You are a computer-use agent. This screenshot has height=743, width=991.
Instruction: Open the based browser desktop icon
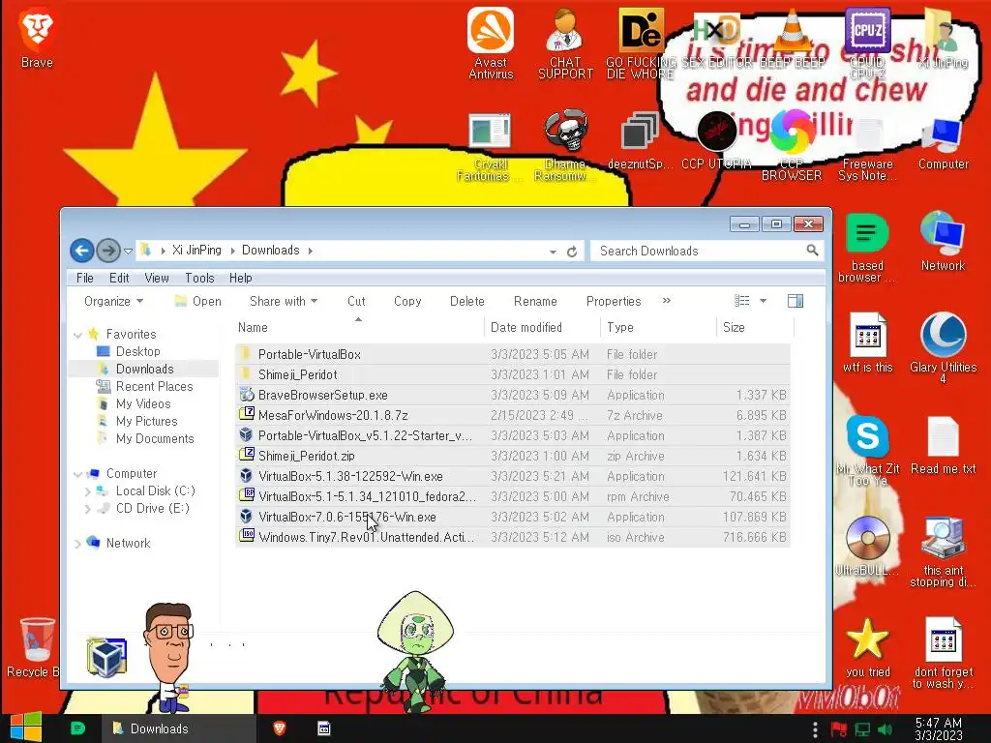867,248
